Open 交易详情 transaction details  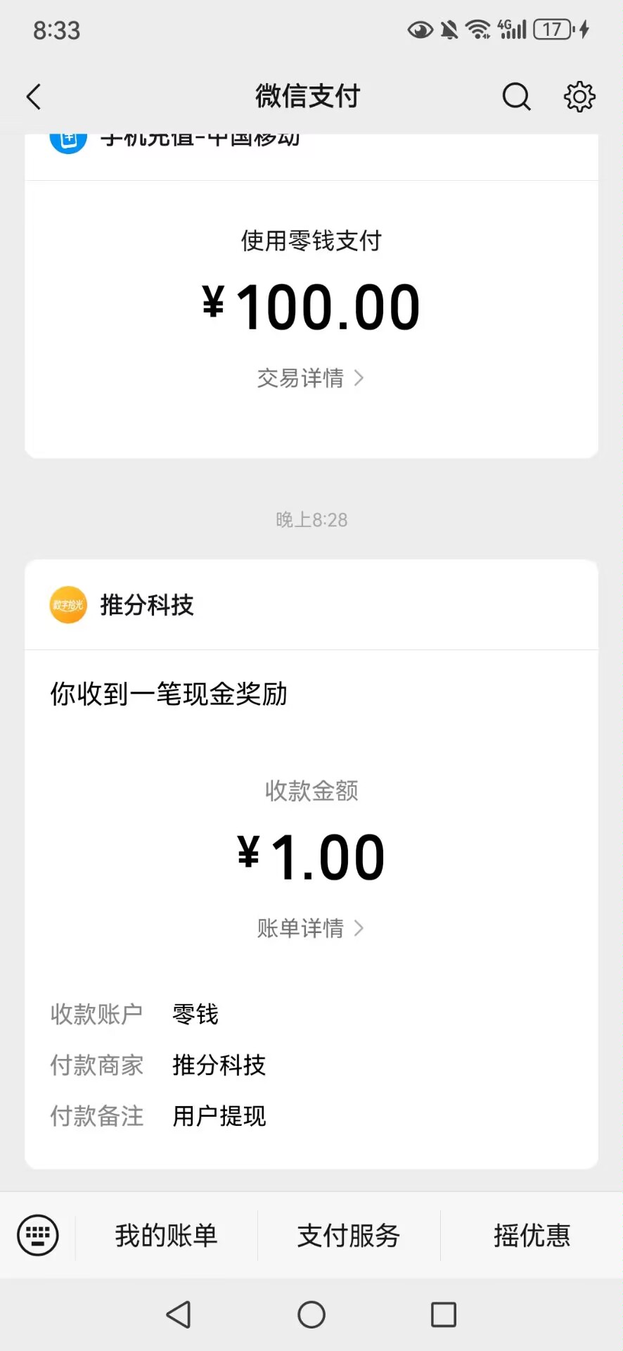tap(310, 379)
